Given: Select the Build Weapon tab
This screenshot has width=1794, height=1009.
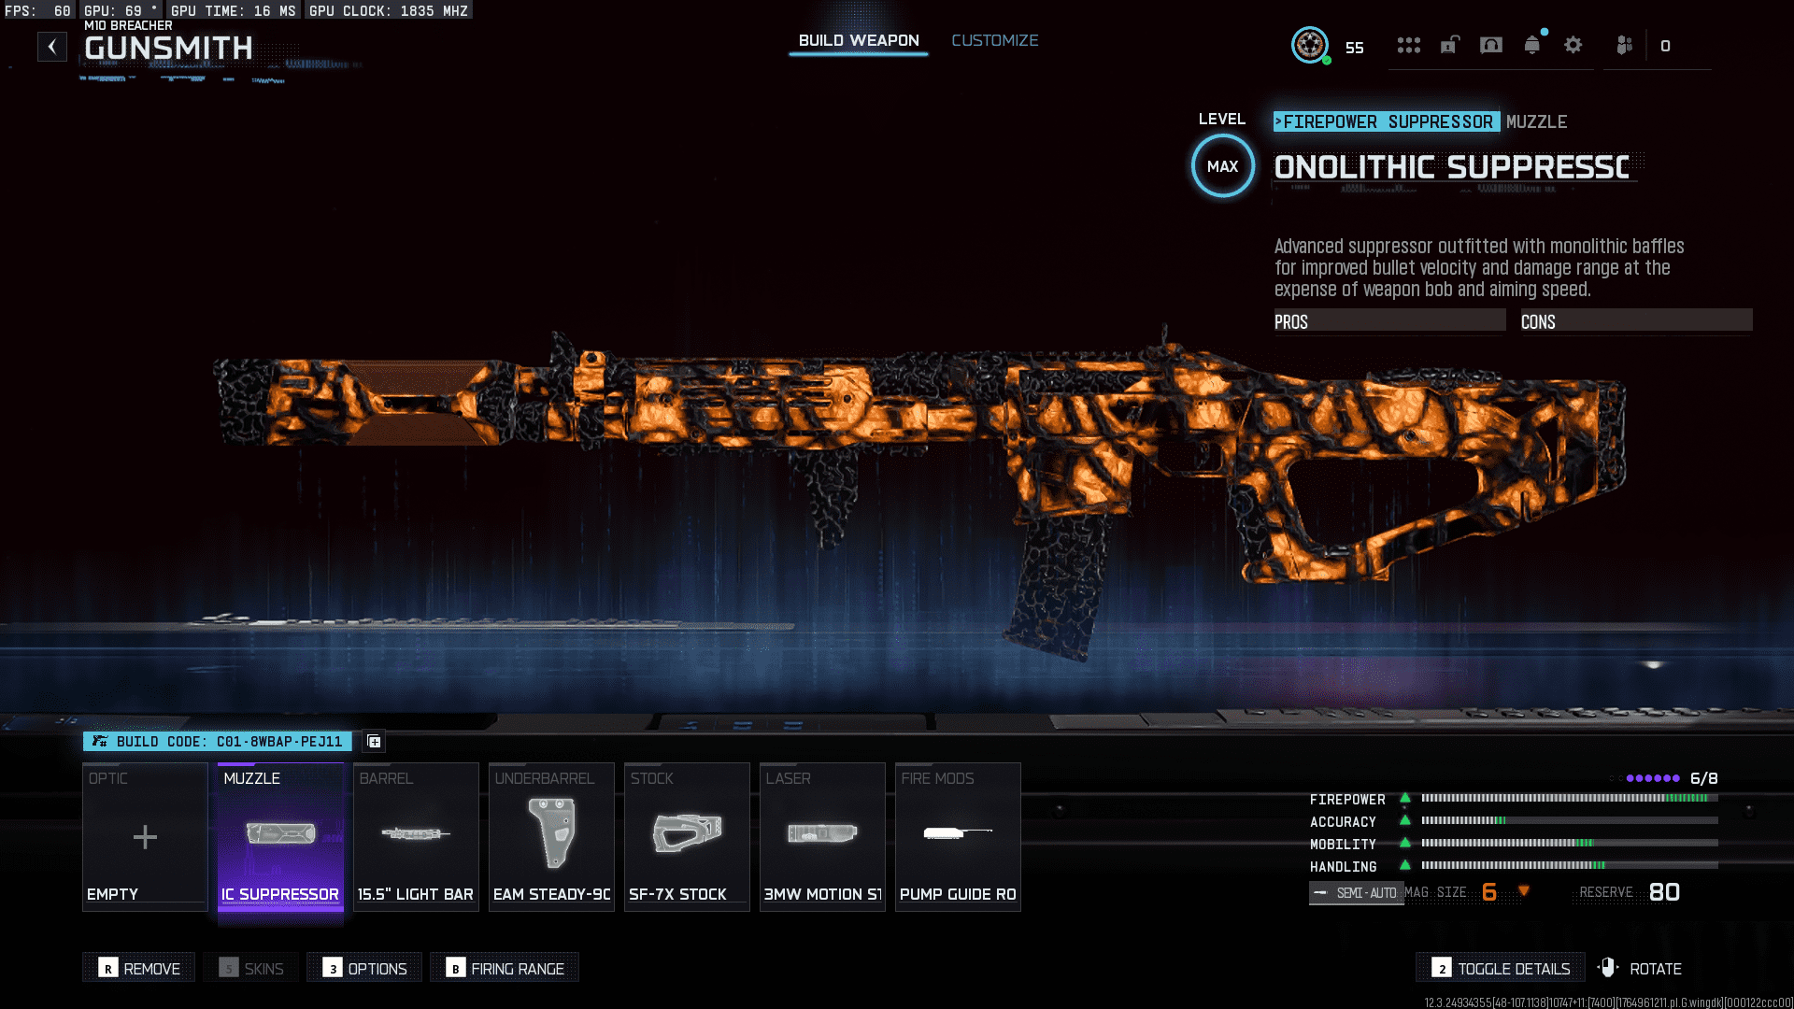Looking at the screenshot, I should click(858, 40).
